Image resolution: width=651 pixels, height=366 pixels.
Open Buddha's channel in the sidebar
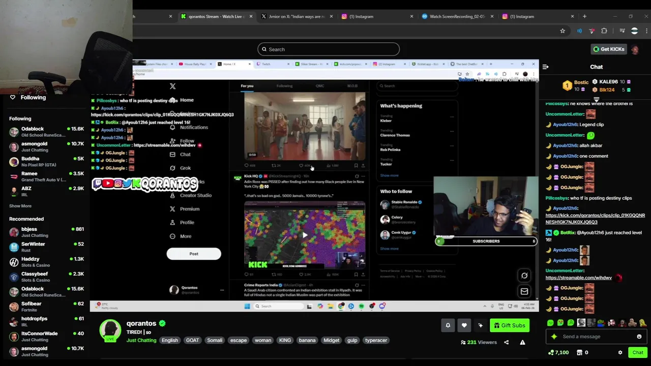pos(47,162)
